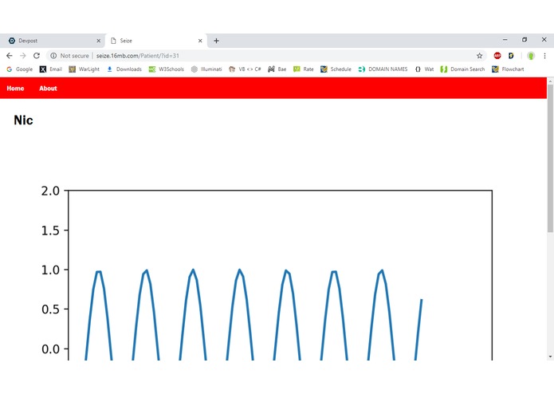The height and width of the screenshot is (394, 554).
Task: Switch to the Devpost tab
Action: coord(53,41)
